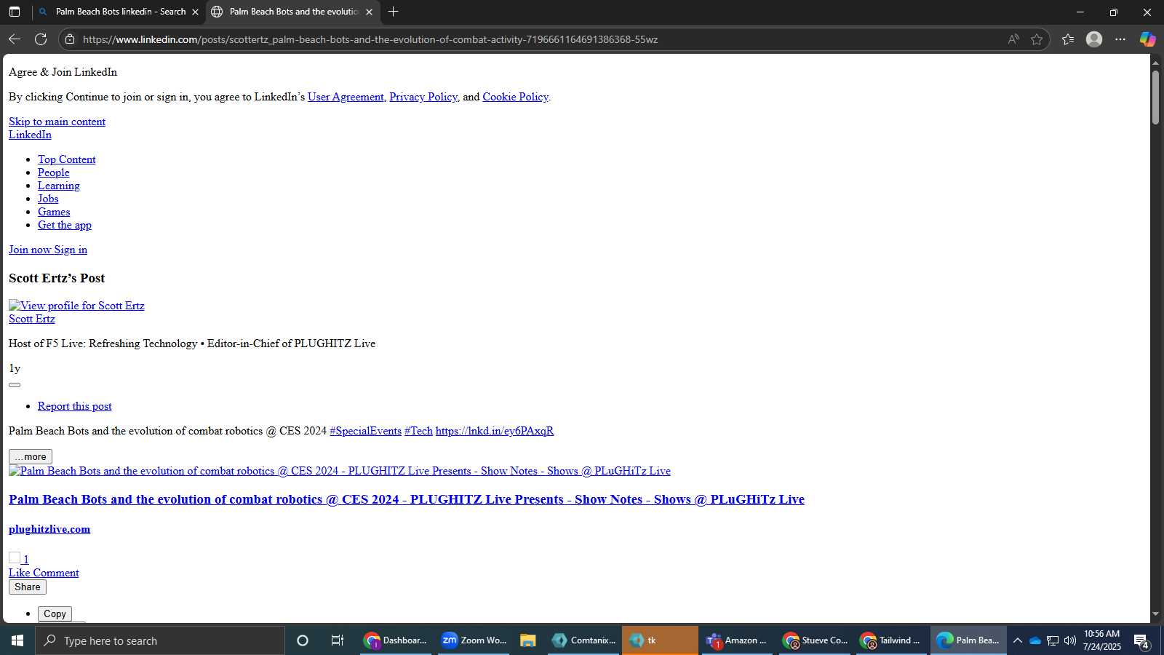This screenshot has height=655, width=1164.
Task: Open the Share button menu
Action: (28, 587)
